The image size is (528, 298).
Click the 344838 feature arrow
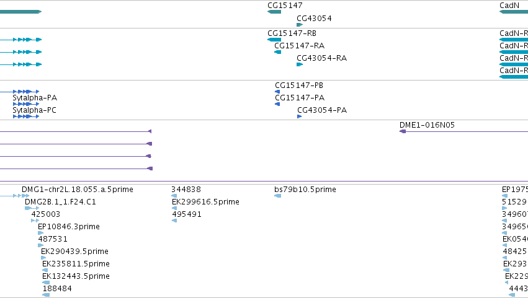click(174, 196)
